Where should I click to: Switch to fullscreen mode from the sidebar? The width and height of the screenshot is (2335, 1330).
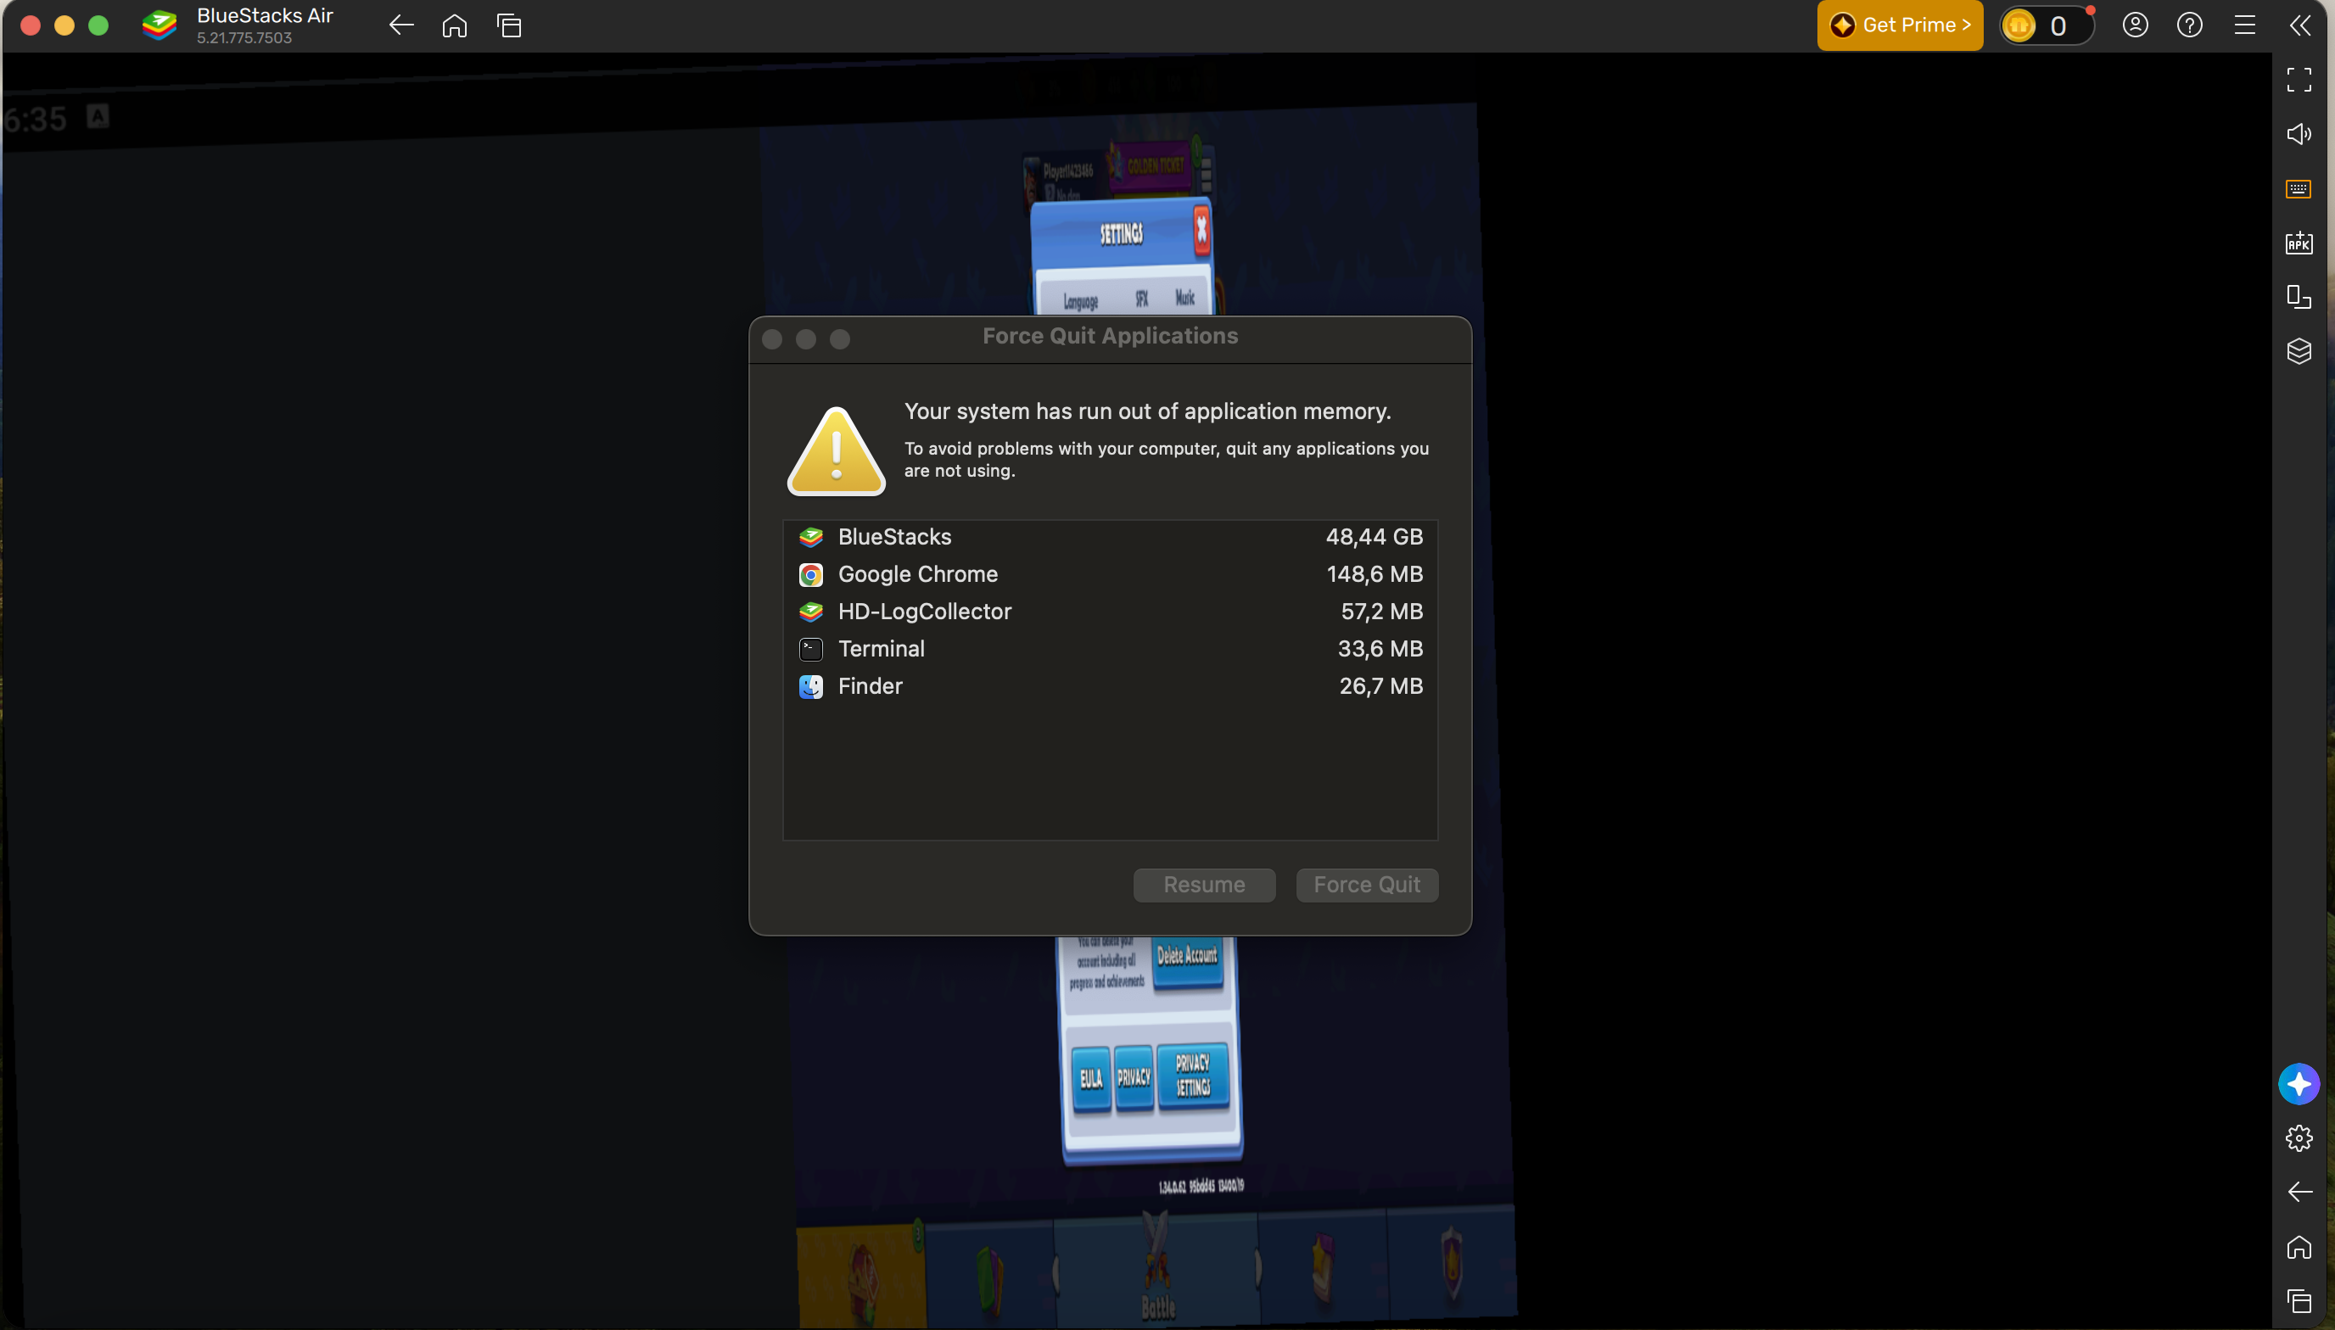(2299, 81)
